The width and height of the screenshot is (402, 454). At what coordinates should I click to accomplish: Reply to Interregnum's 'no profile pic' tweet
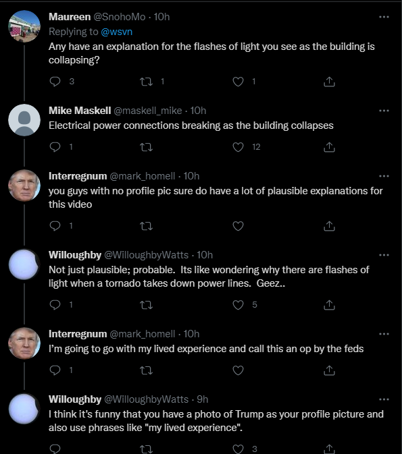(x=55, y=226)
